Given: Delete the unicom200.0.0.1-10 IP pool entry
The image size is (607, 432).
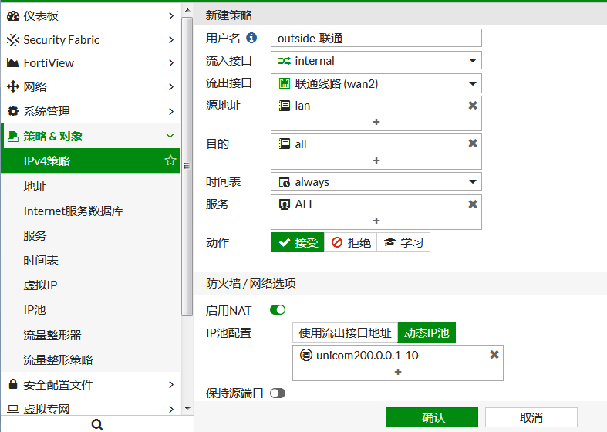Looking at the screenshot, I should tap(494, 354).
